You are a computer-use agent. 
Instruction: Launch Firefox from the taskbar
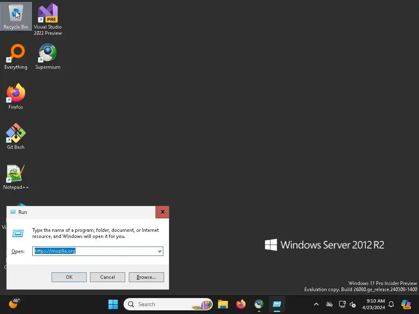[241, 304]
